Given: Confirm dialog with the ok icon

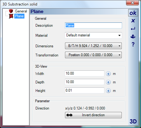Looking at the screenshot, I should [x=133, y=13].
